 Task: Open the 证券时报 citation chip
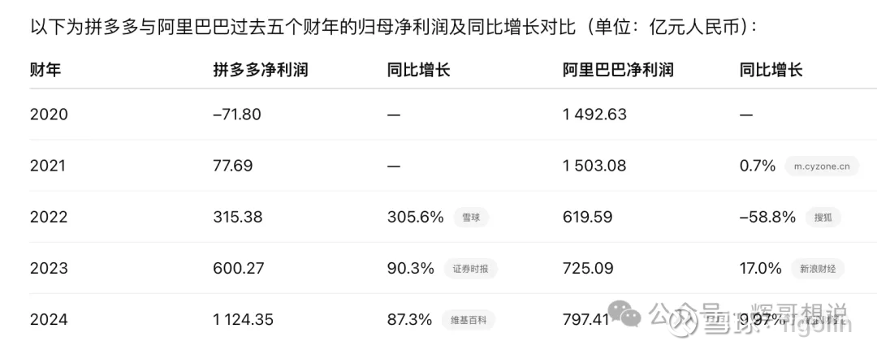pyautogui.click(x=470, y=269)
